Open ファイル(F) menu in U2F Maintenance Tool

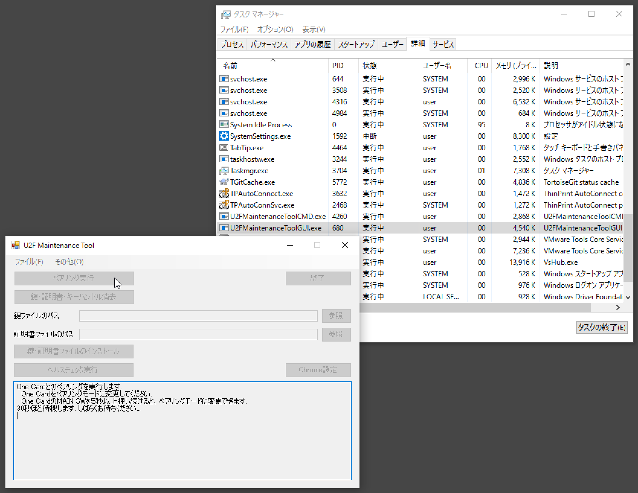click(x=29, y=262)
